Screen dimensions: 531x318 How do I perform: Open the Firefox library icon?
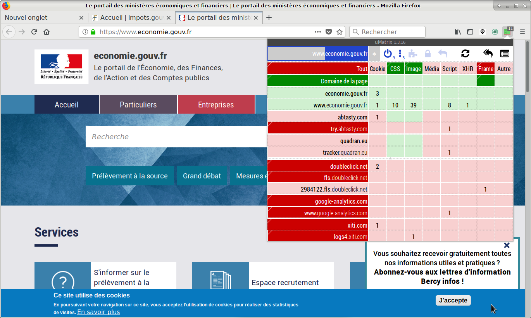coord(458,32)
